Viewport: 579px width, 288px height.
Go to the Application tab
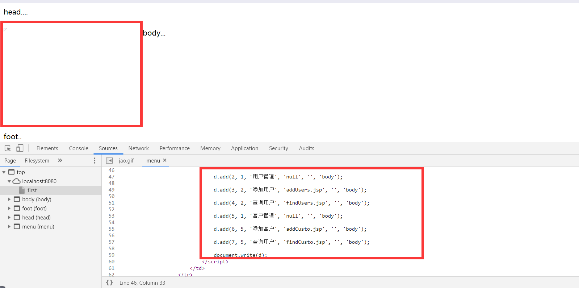coord(245,148)
